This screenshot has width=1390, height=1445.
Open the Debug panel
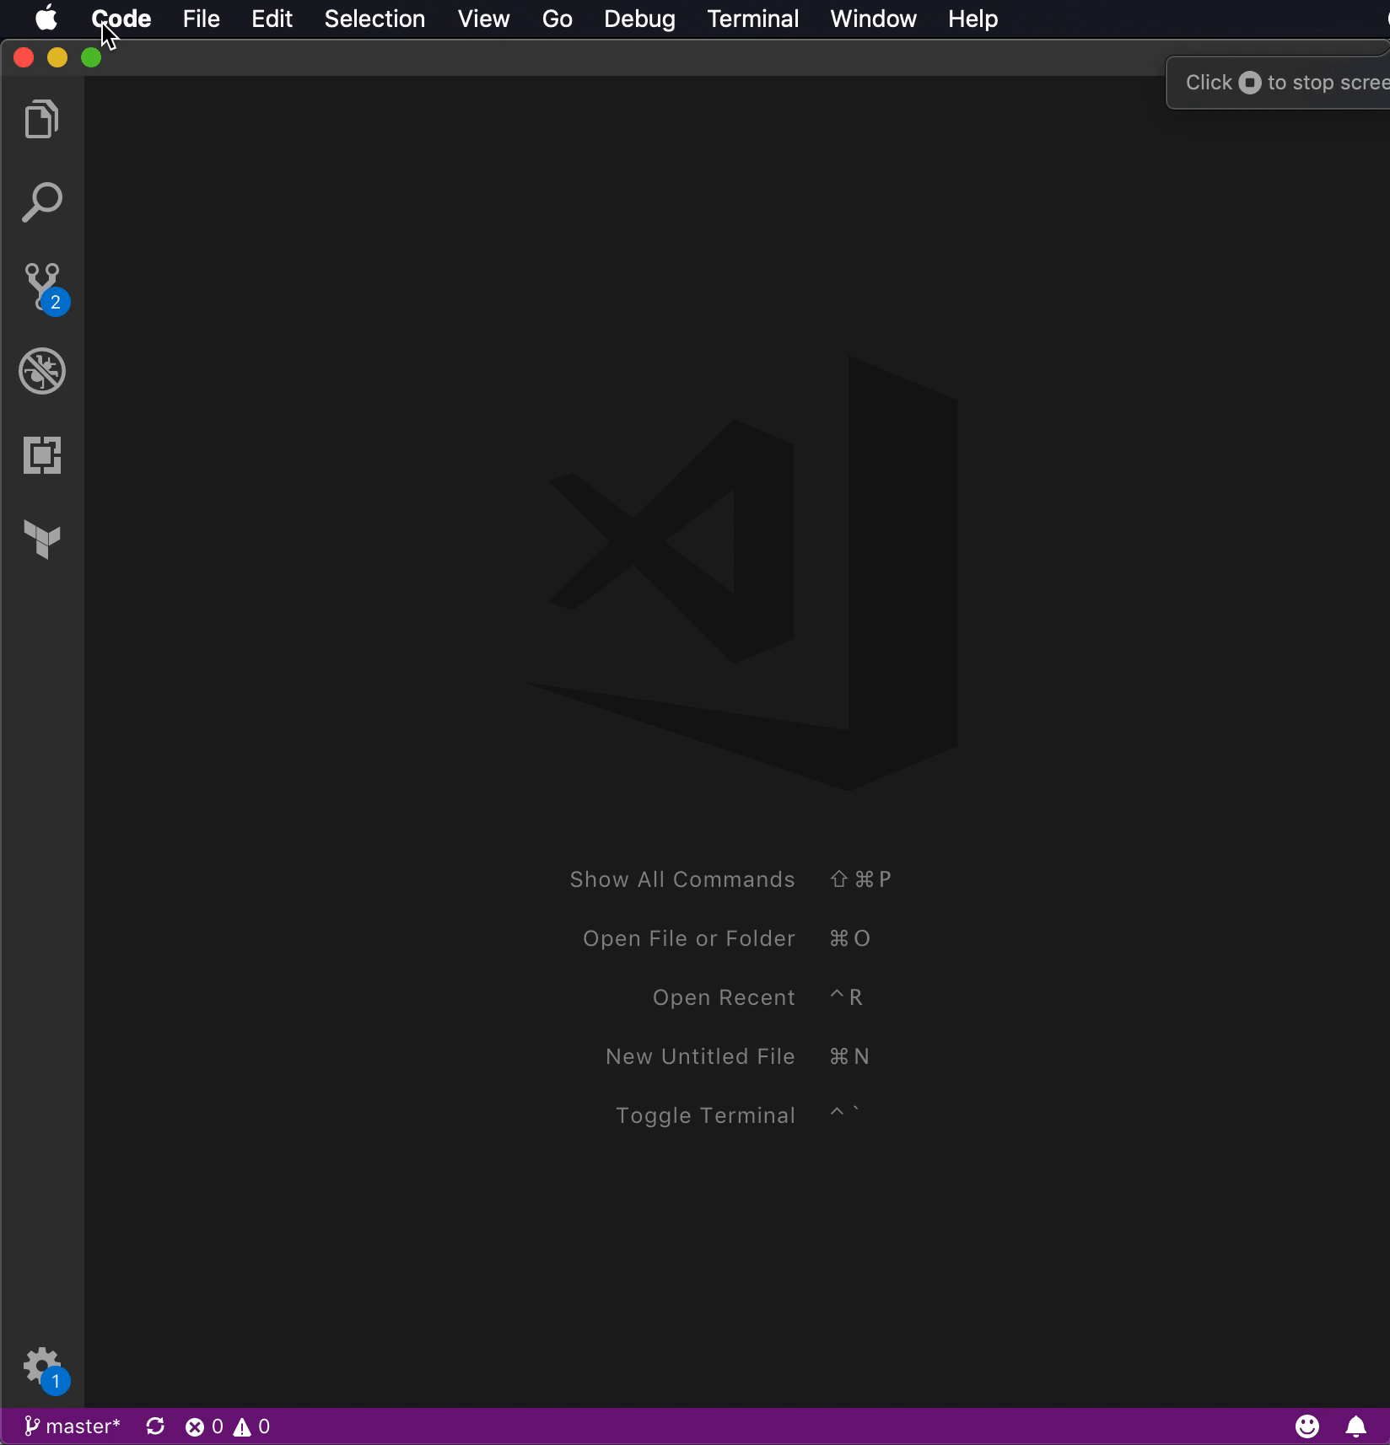42,371
